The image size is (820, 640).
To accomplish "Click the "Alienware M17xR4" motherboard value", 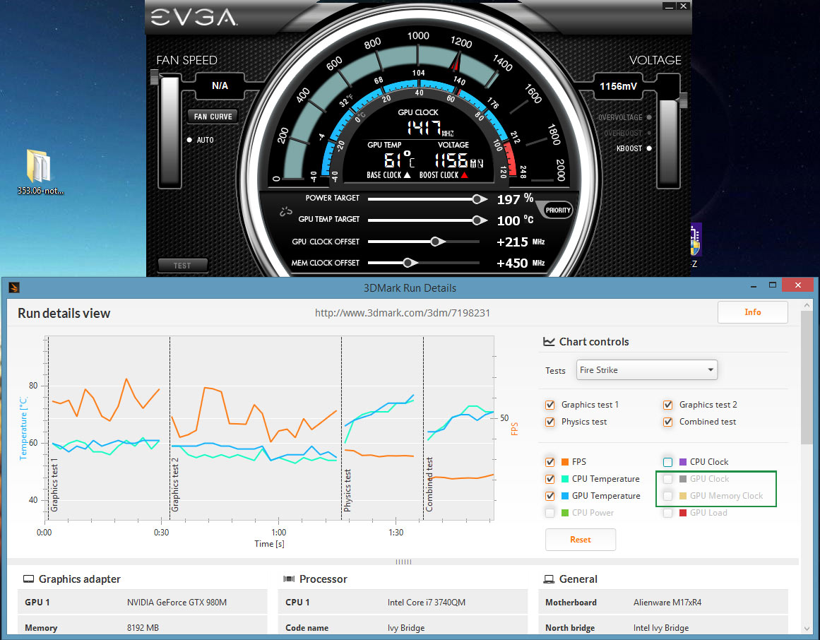I will coord(667,603).
